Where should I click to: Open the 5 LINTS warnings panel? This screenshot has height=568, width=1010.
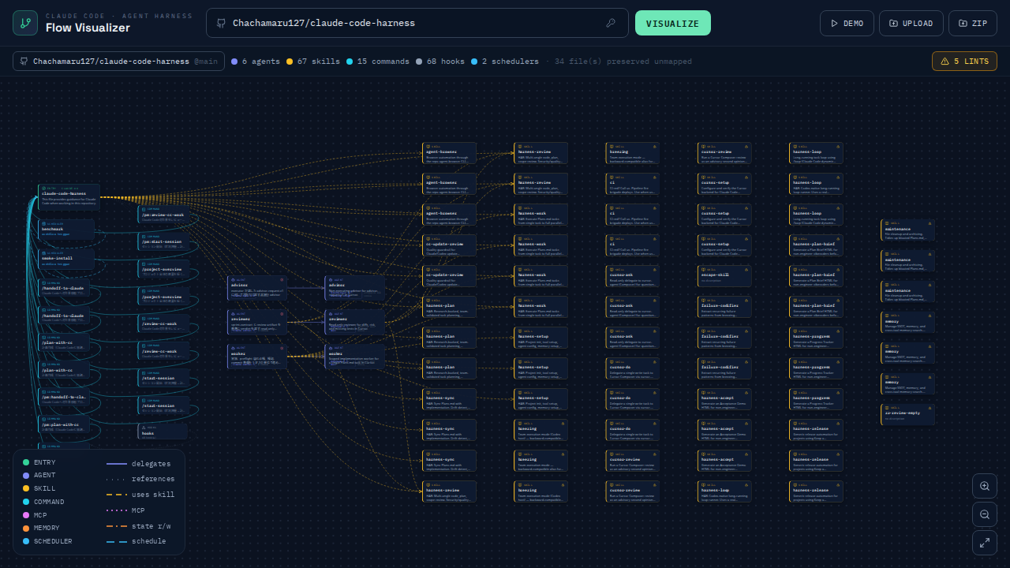pyautogui.click(x=964, y=62)
